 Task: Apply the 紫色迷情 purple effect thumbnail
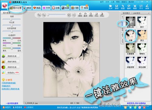coord(142,62)
